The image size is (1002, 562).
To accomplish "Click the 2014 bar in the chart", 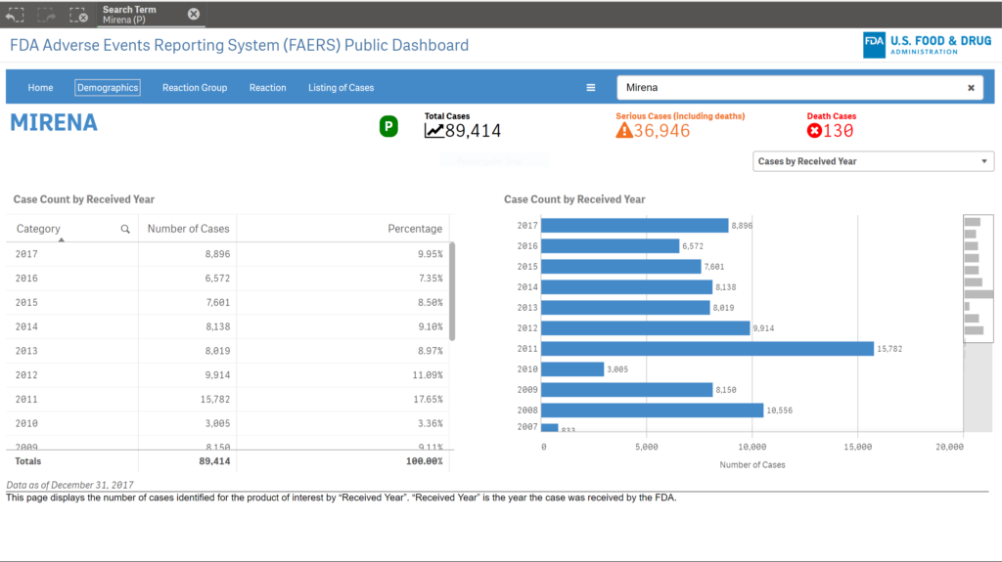I will [627, 287].
